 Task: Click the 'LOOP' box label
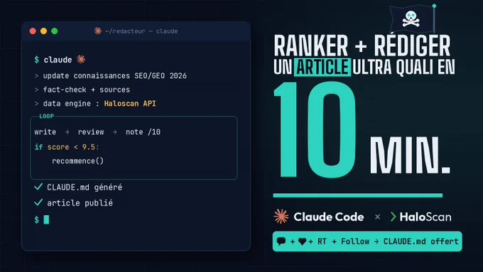pyautogui.click(x=46, y=116)
